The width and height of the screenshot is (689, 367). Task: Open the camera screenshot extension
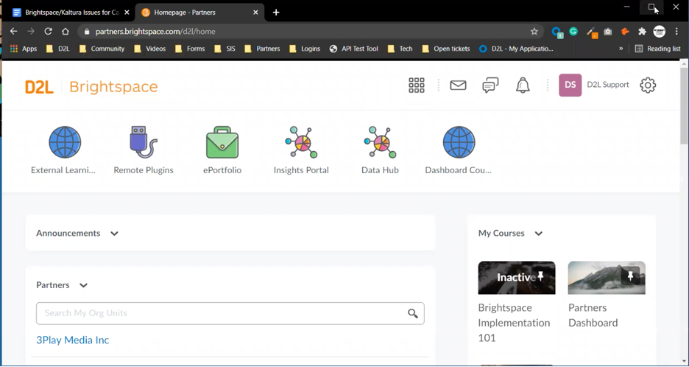(608, 31)
